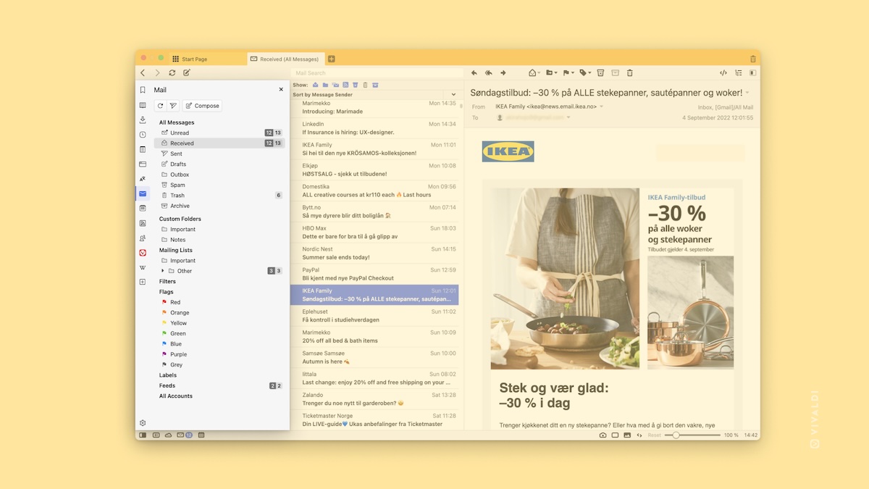Toggle feeds visibility in Show filter bar
Screen dimensions: 869x489
pyautogui.click(x=345, y=85)
